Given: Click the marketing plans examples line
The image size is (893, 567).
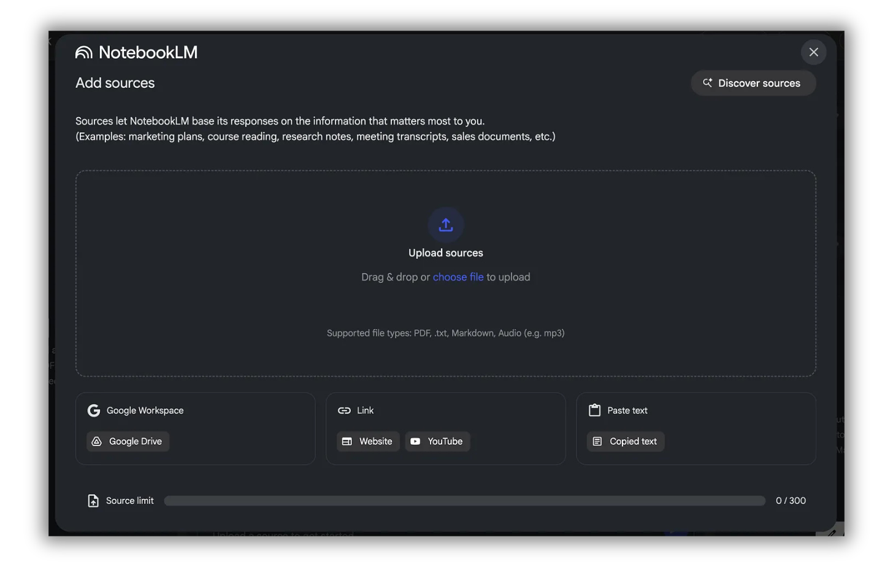Looking at the screenshot, I should (315, 136).
